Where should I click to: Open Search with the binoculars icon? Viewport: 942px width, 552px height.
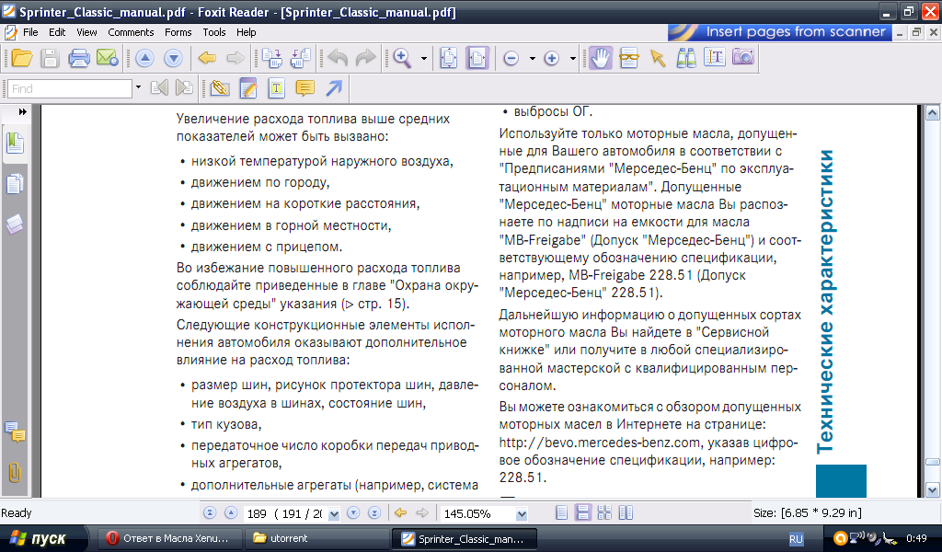tap(686, 58)
